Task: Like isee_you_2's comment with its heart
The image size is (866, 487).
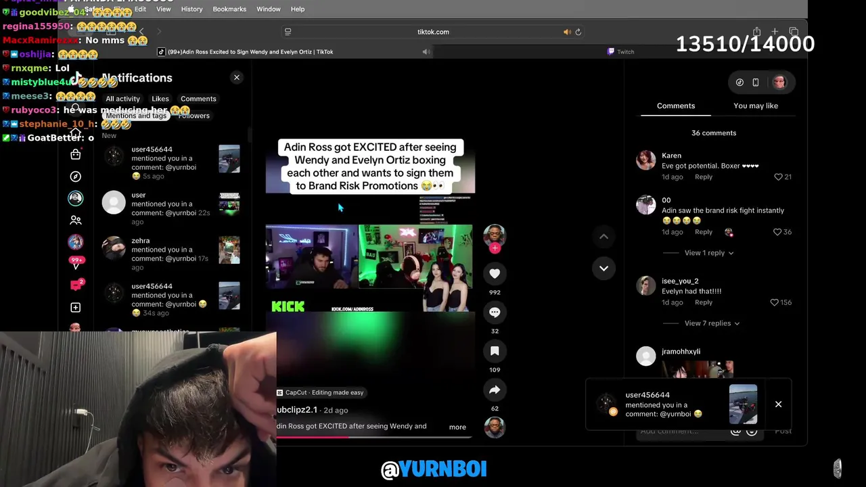Action: [x=774, y=302]
